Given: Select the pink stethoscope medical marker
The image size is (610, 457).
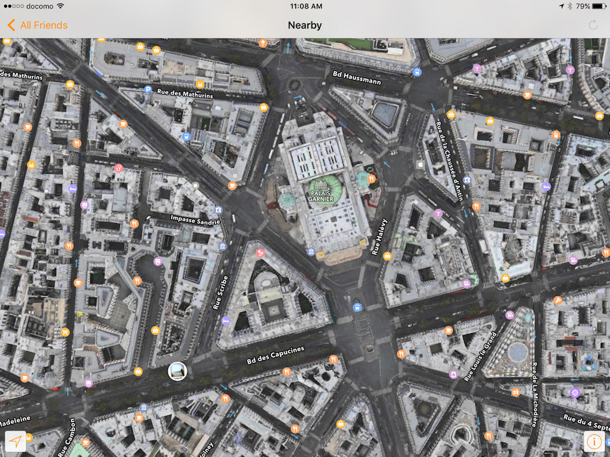Looking at the screenshot, I should (119, 168).
